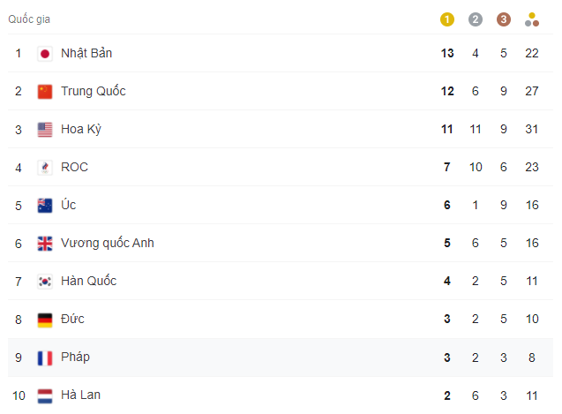
Task: Open the Đức country entry
Action: tap(72, 319)
